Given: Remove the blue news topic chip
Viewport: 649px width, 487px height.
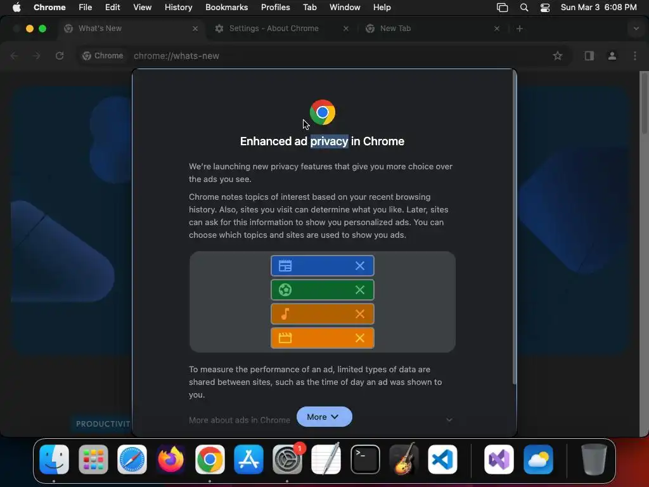Looking at the screenshot, I should point(360,266).
